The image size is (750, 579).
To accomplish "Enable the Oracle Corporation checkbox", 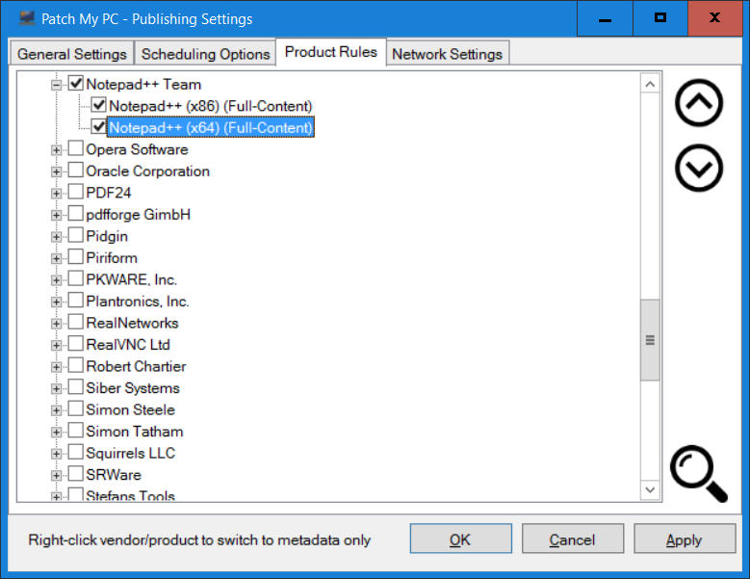I will point(75,170).
